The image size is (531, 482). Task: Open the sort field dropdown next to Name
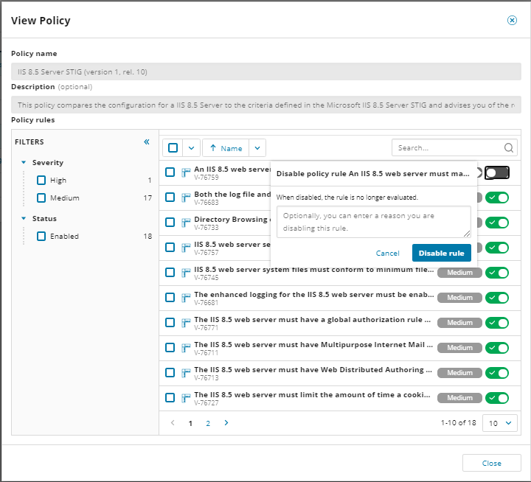[257, 148]
